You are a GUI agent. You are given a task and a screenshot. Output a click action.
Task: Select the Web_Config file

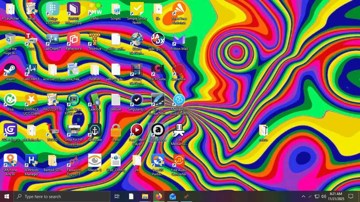tap(116, 163)
